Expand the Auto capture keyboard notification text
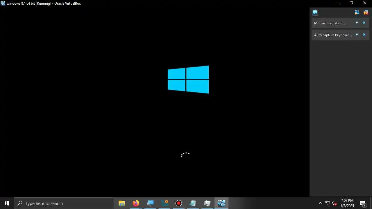 333,35
